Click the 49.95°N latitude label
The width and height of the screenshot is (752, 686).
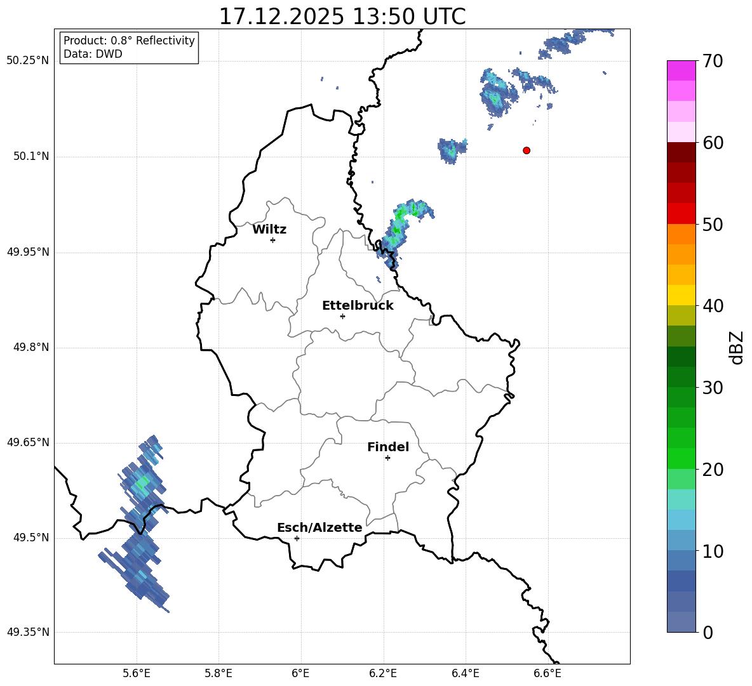[x=28, y=252]
